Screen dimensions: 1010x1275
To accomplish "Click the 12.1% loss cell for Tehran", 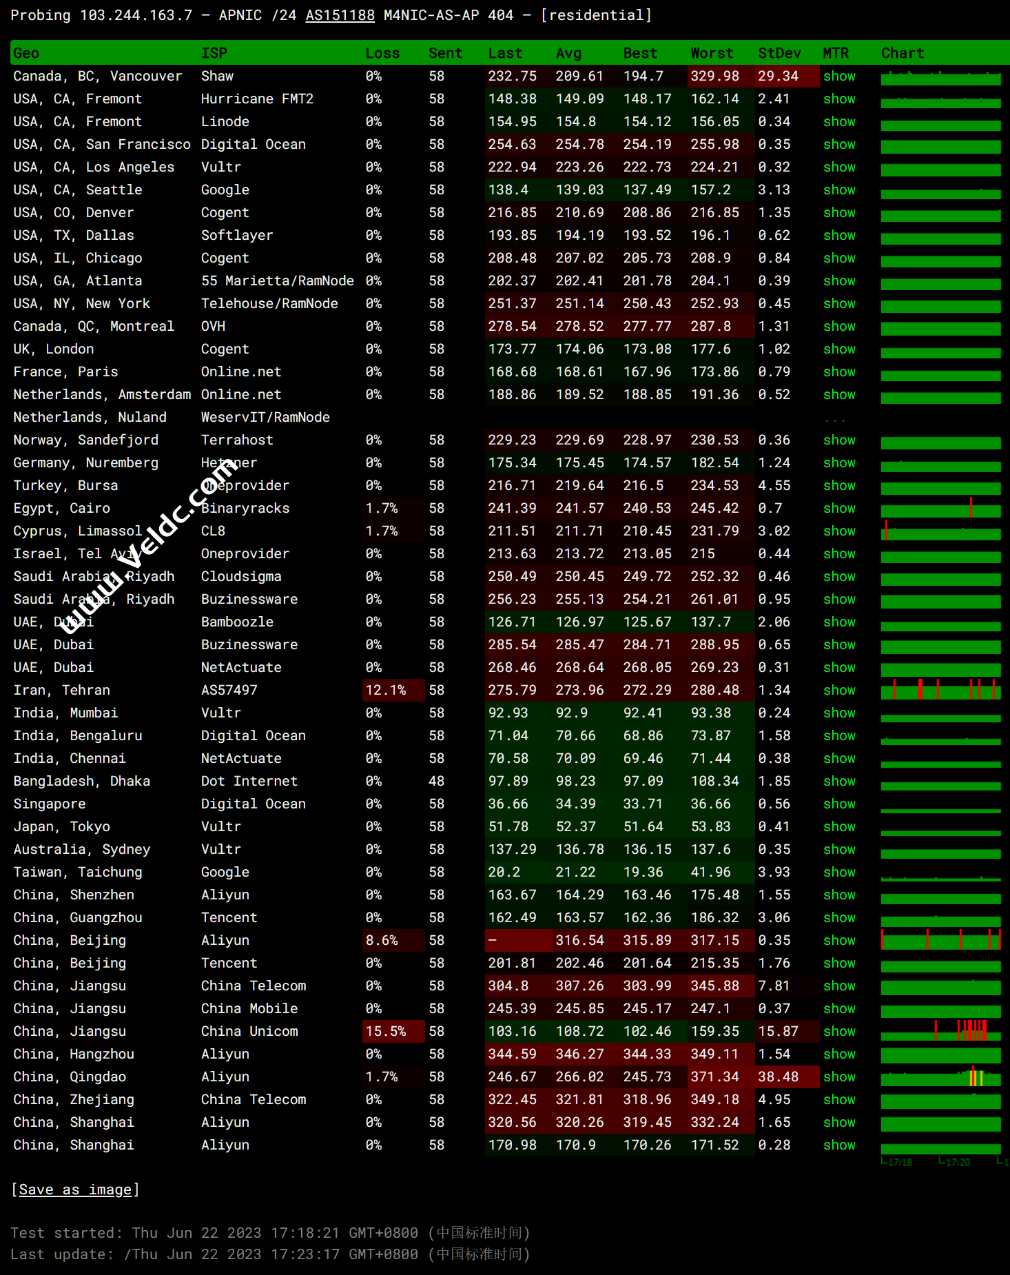I will pos(393,690).
